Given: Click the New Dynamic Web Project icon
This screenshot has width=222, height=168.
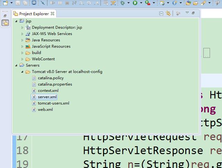Looking at the screenshot, I should click(162, 3).
